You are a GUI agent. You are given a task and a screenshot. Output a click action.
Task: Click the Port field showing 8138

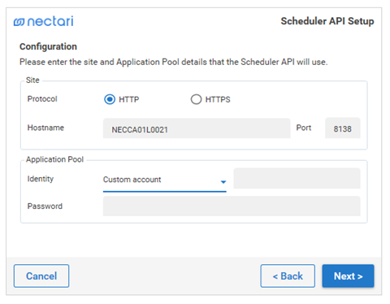pos(343,128)
